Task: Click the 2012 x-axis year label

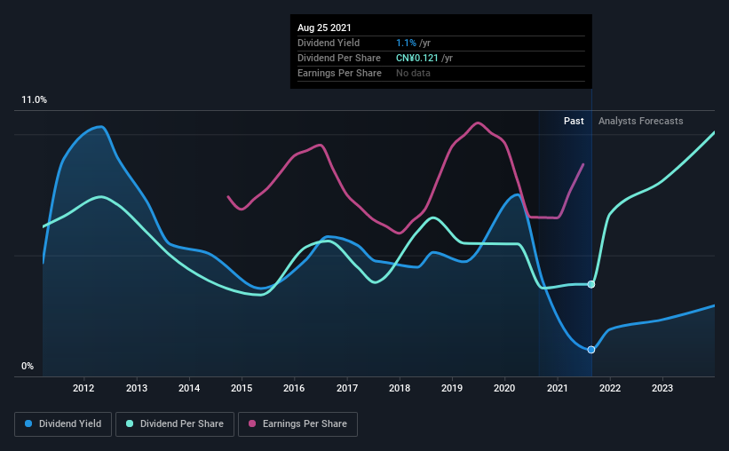Action: tap(83, 388)
